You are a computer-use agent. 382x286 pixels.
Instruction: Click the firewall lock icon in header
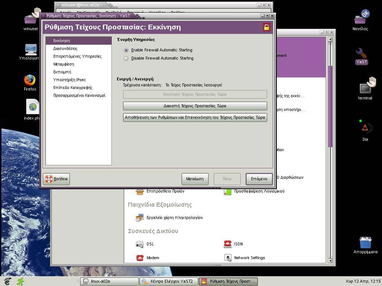click(266, 27)
